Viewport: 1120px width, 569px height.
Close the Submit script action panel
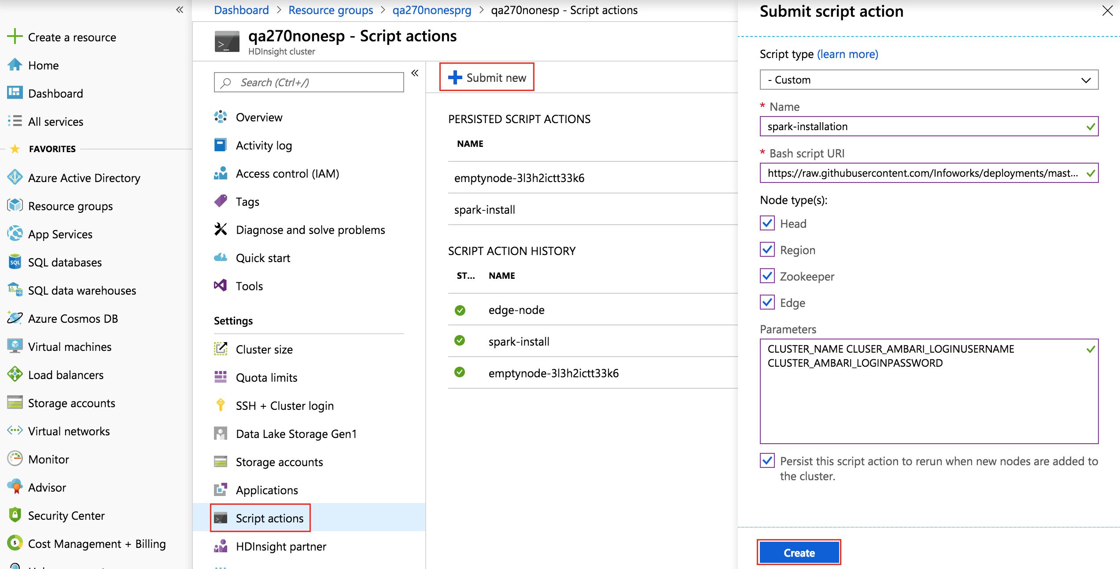click(1108, 11)
